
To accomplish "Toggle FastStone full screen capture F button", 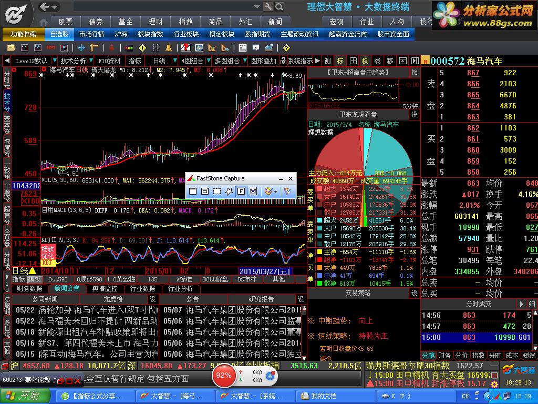I will [x=241, y=191].
